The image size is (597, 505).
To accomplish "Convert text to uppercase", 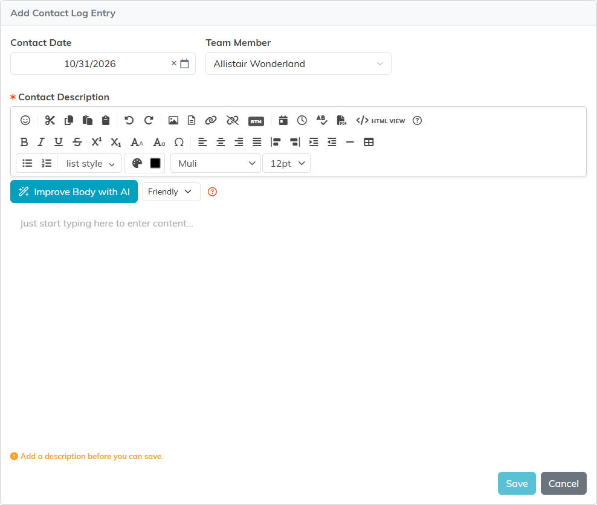I will (x=137, y=142).
